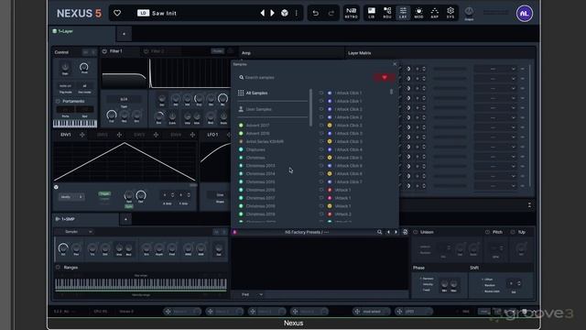Open the ROU routing view
586x330 pixels.
point(387,13)
